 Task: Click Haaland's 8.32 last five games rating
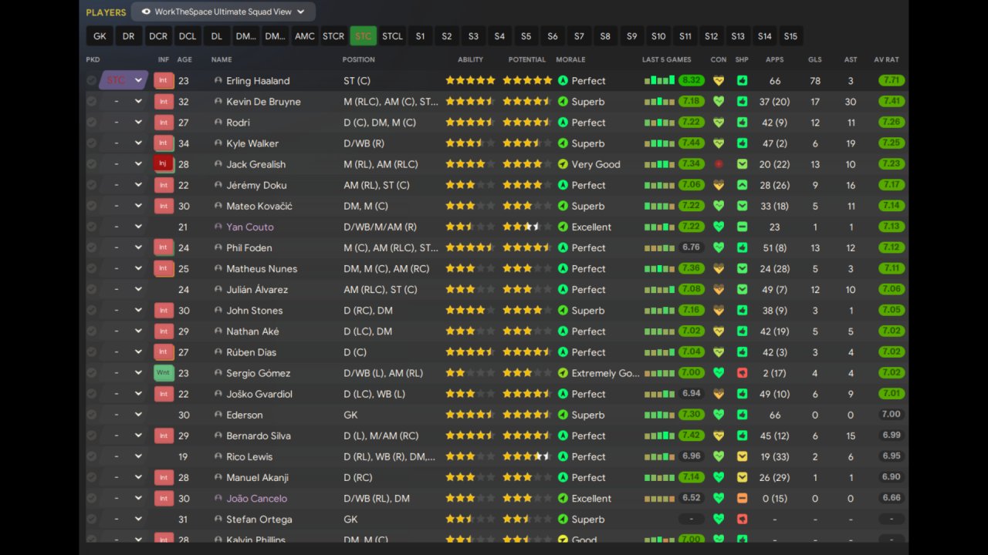pyautogui.click(x=692, y=80)
